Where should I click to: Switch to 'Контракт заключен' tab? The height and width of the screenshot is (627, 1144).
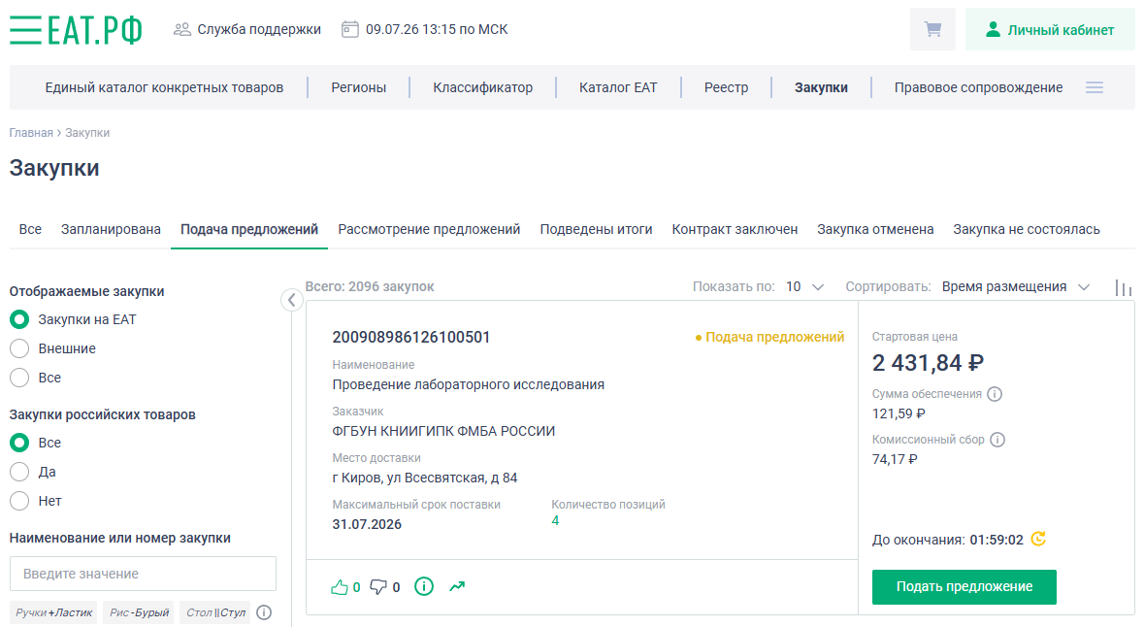[735, 229]
